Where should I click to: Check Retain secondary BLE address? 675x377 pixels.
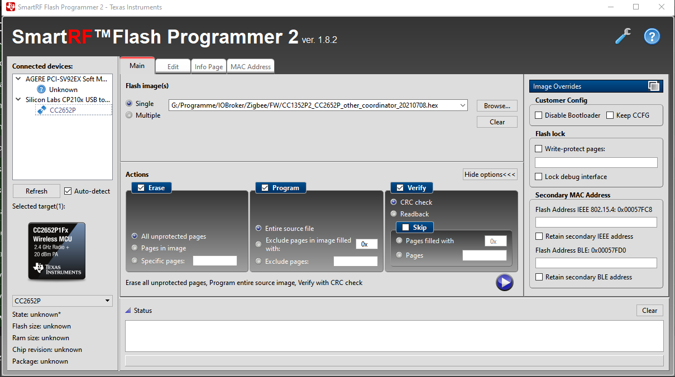click(539, 277)
